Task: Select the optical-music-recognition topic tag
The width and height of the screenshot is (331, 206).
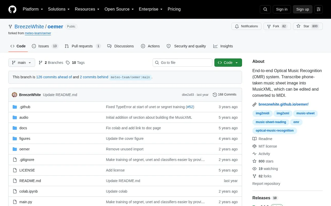Action: click(275, 131)
